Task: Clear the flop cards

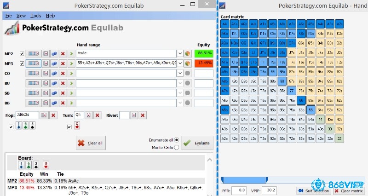Action: pos(53,115)
